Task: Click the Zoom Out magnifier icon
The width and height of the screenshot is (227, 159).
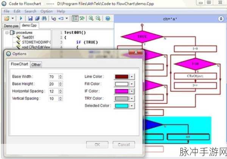Action: pyautogui.click(x=98, y=19)
